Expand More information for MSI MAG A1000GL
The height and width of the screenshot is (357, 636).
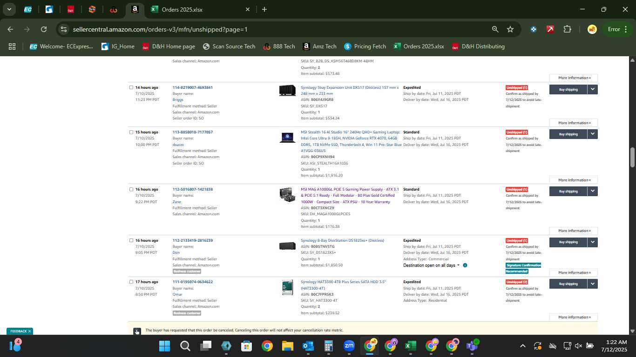[574, 231]
